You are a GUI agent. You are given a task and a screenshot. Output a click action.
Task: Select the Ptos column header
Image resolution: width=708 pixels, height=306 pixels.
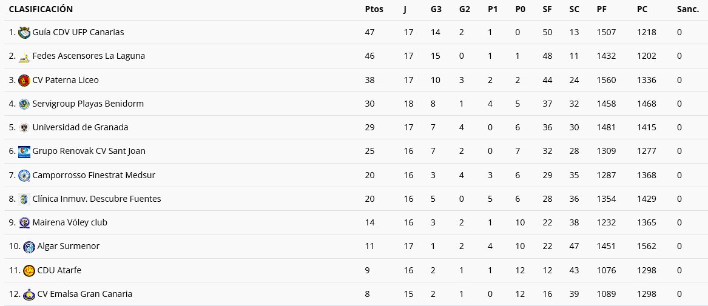pos(374,9)
